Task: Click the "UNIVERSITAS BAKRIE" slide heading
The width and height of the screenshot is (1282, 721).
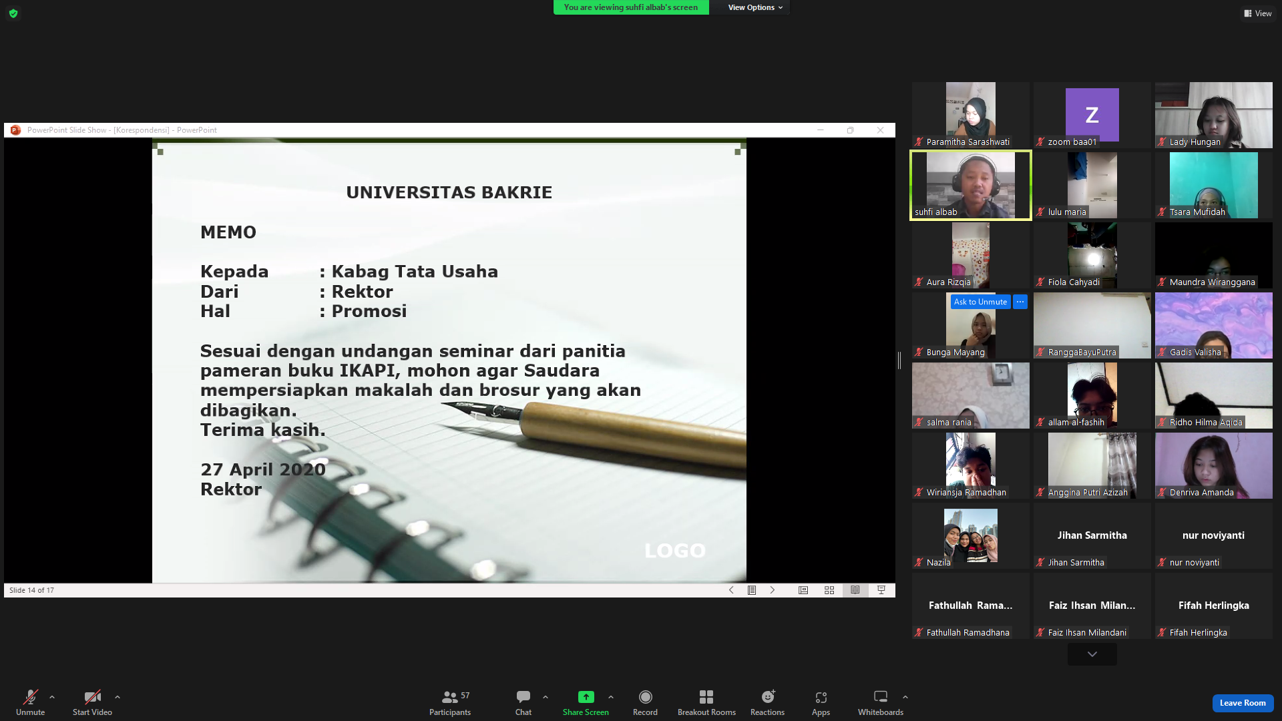Action: (x=449, y=192)
